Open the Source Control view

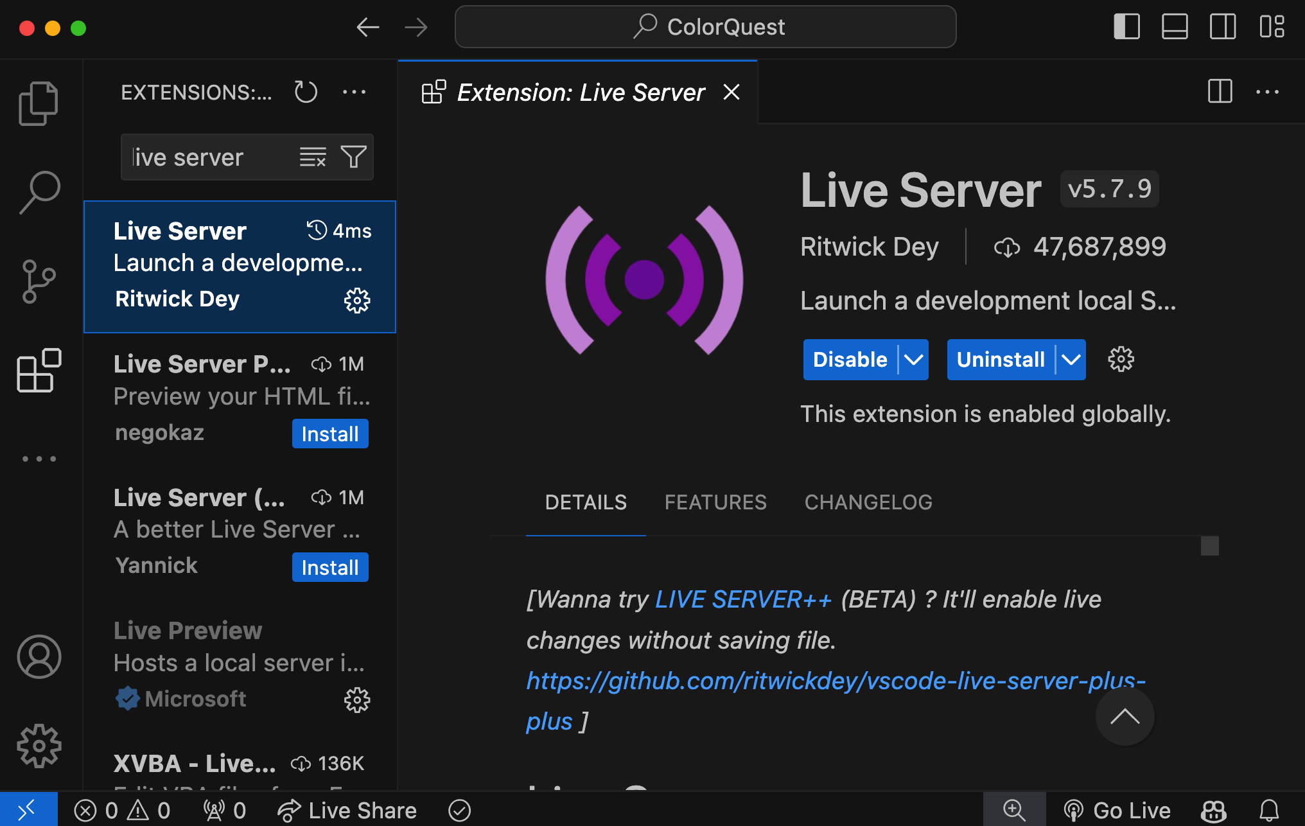(39, 281)
